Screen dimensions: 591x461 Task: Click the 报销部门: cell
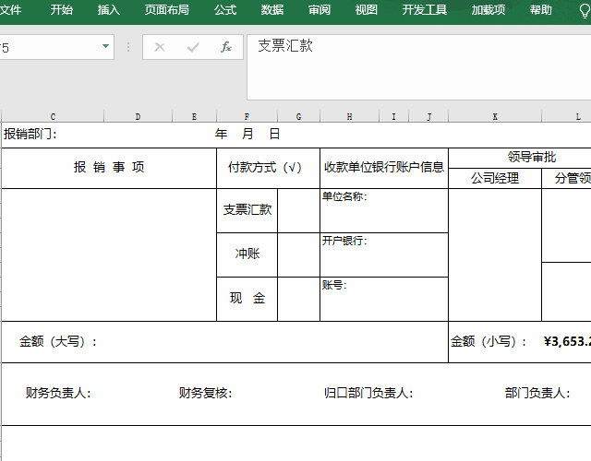tap(30, 134)
